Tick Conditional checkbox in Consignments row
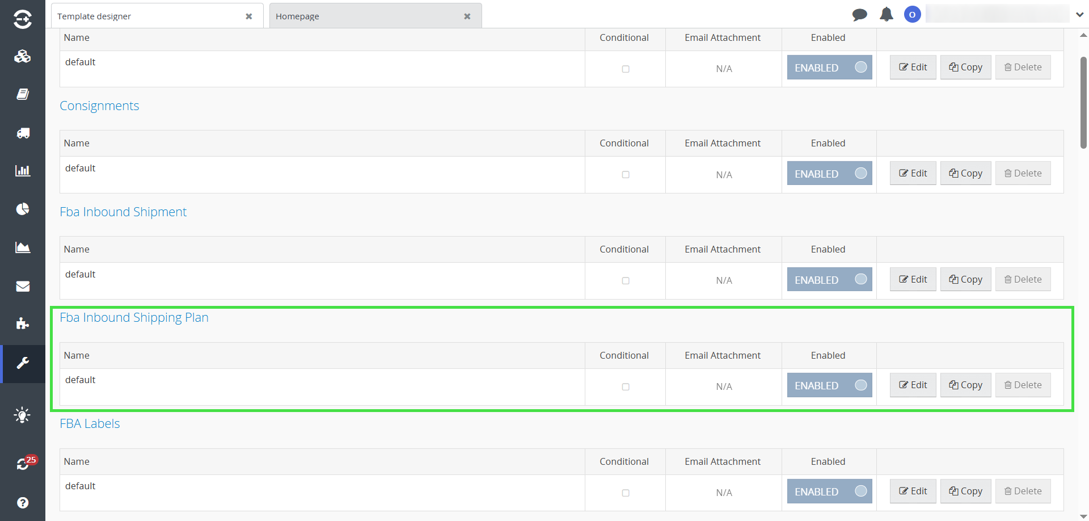This screenshot has height=521, width=1089. [x=626, y=175]
